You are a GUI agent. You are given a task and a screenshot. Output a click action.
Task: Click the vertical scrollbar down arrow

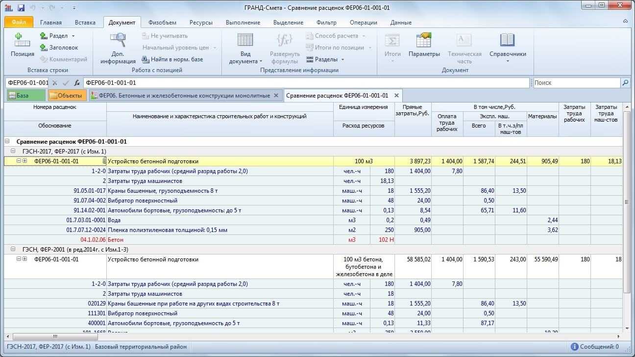point(627,328)
